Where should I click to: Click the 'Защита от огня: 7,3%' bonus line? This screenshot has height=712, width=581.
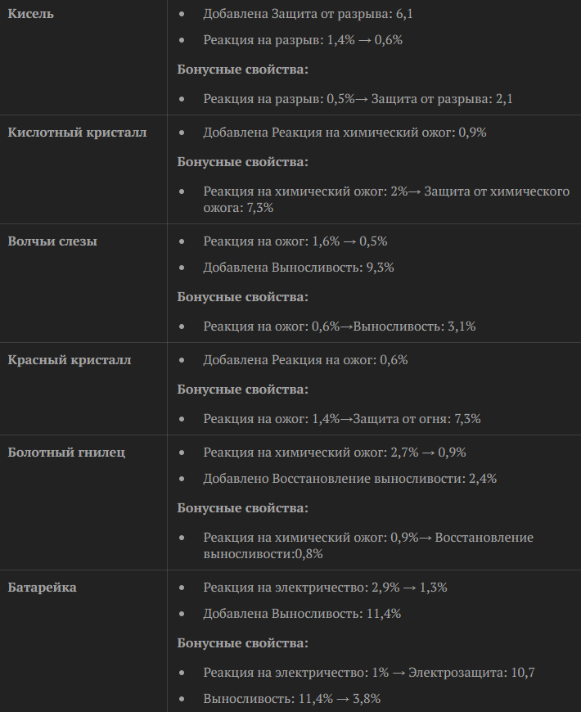[x=342, y=419]
